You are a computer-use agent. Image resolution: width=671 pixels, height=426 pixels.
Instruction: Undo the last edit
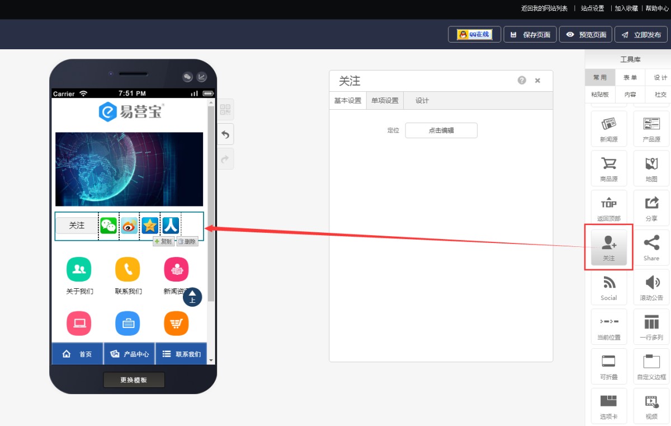pos(225,134)
